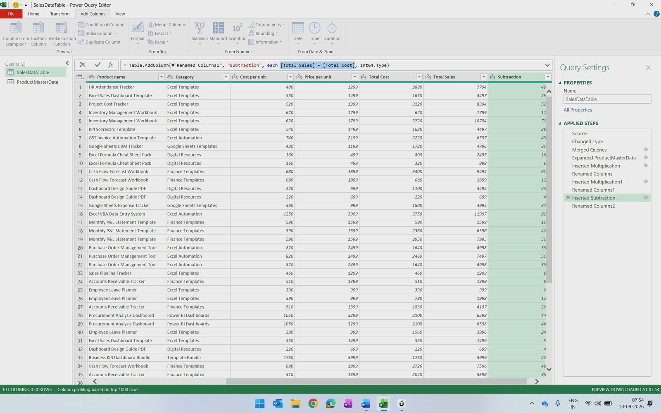The height and width of the screenshot is (413, 661).
Task: Open Chrome from the taskbar
Action: tap(313, 404)
